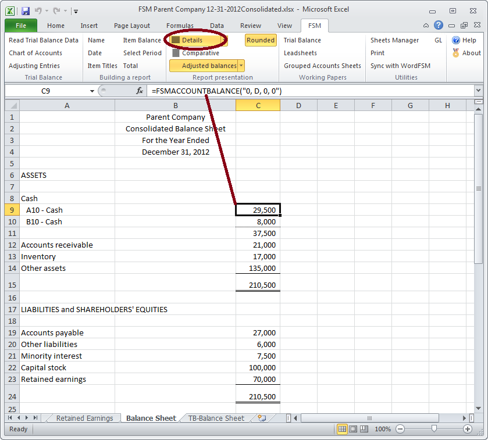Click Read Trial Balance Data

pos(44,40)
